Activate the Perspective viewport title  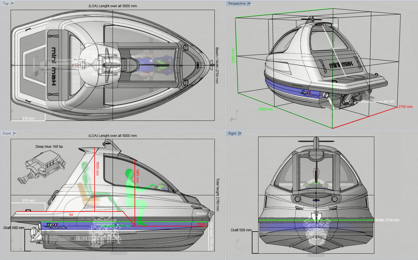[x=237, y=3]
